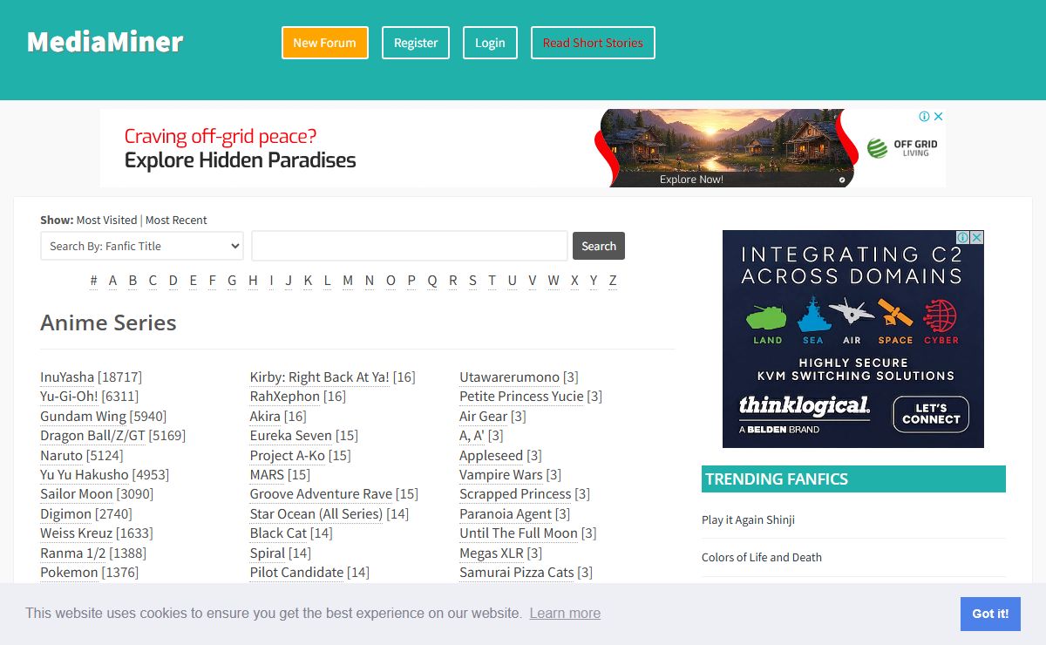This screenshot has width=1046, height=645.
Task: Filter series by the # symbol
Action: pyautogui.click(x=93, y=281)
